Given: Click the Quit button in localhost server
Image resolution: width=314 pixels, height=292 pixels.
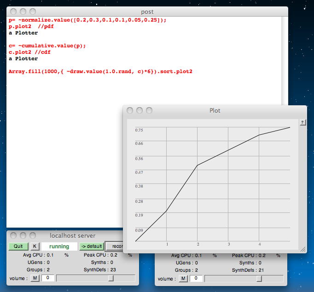Looking at the screenshot, I should pyautogui.click(x=18, y=246).
